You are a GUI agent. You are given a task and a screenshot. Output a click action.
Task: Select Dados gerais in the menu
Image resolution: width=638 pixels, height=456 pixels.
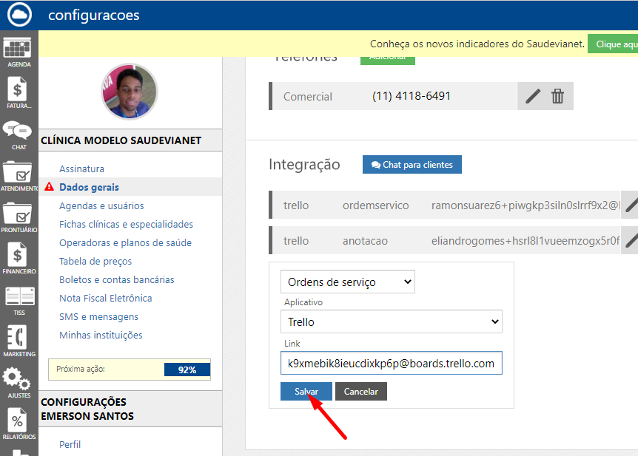[89, 187]
